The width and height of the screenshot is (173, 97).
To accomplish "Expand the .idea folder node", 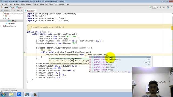I will pos(4,16).
